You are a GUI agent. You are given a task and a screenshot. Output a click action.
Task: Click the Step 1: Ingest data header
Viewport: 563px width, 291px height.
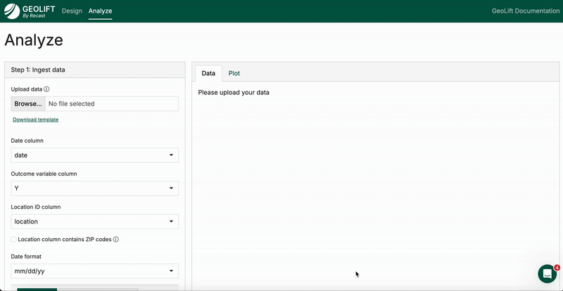click(39, 70)
